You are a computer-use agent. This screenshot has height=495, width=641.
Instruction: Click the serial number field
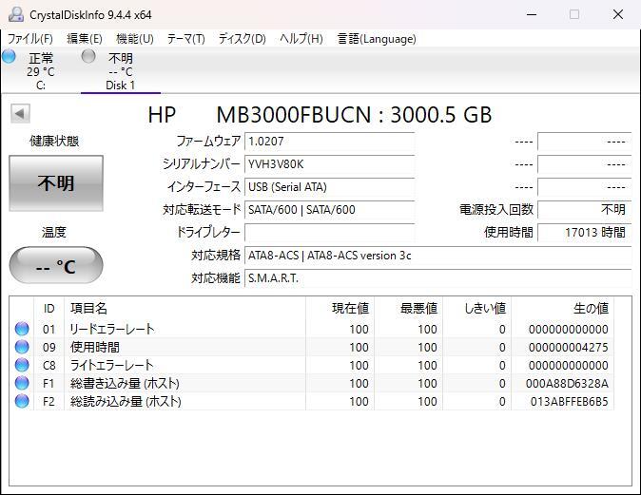click(328, 163)
